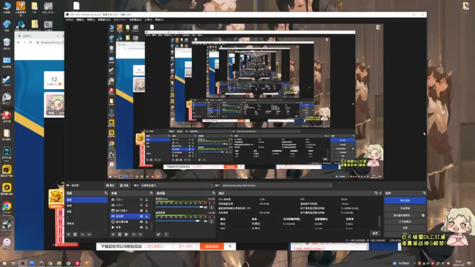The height and width of the screenshot is (267, 475).
Task: Open the 工具(T) menu in OBS
Action: 148,20
